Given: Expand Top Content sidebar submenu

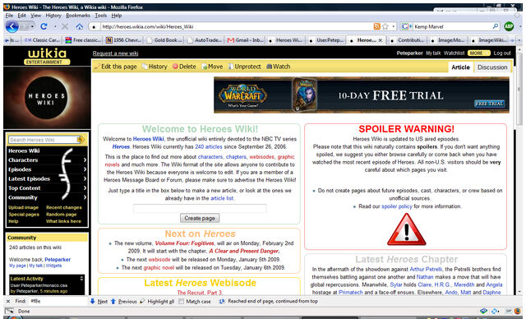Looking at the screenshot, I should [85, 188].
